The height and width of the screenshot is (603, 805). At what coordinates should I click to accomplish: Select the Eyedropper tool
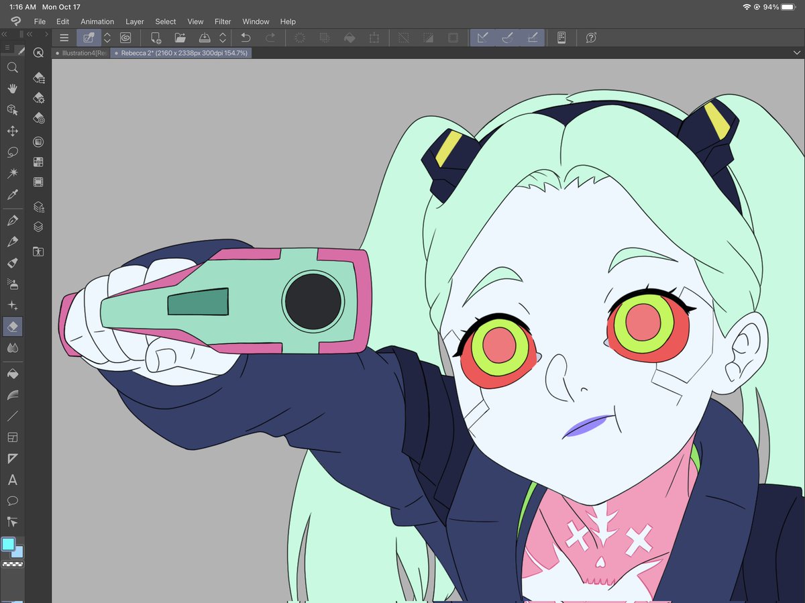tap(12, 195)
